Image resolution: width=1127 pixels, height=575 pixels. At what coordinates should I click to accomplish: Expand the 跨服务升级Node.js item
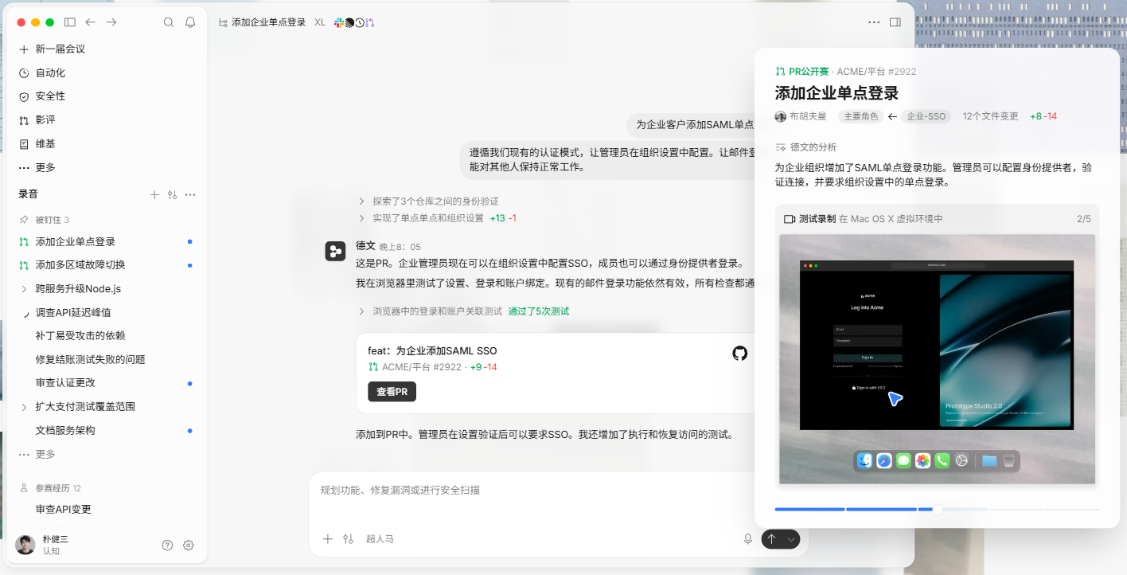tap(24, 289)
